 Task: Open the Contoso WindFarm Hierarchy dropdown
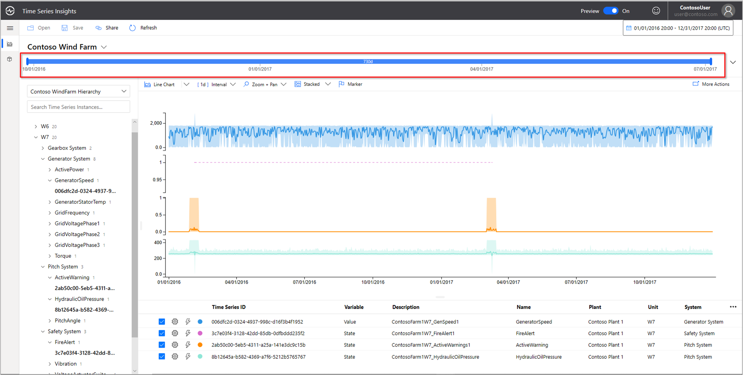pyautogui.click(x=78, y=91)
